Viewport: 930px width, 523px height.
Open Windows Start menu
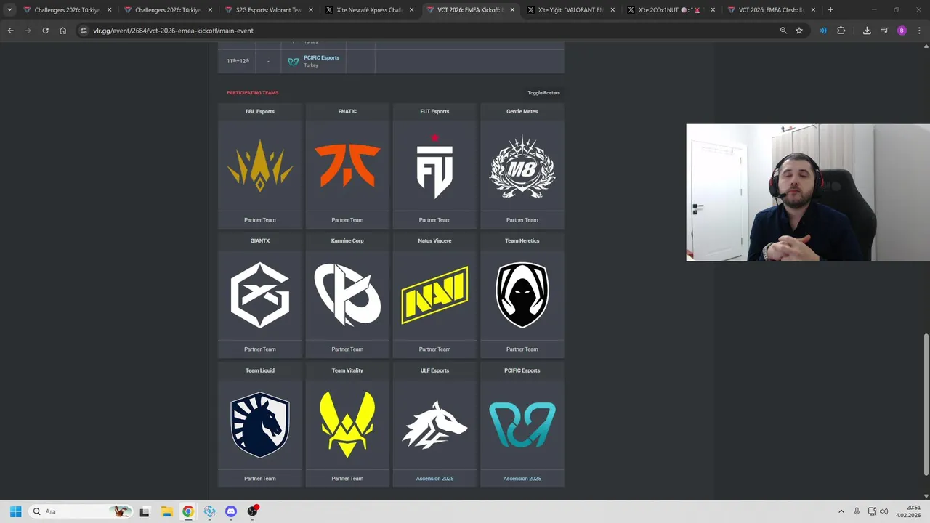(x=15, y=511)
